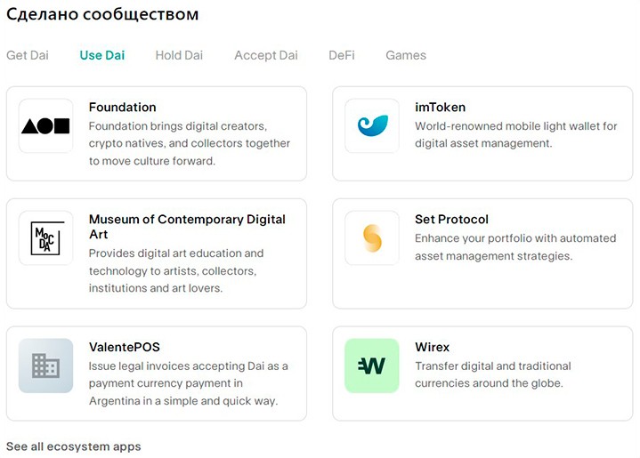Open the Foundation title link

click(123, 108)
